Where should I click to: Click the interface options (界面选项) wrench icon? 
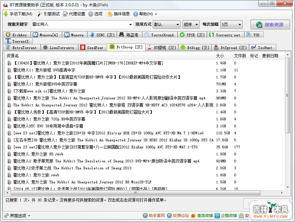click(x=7, y=216)
